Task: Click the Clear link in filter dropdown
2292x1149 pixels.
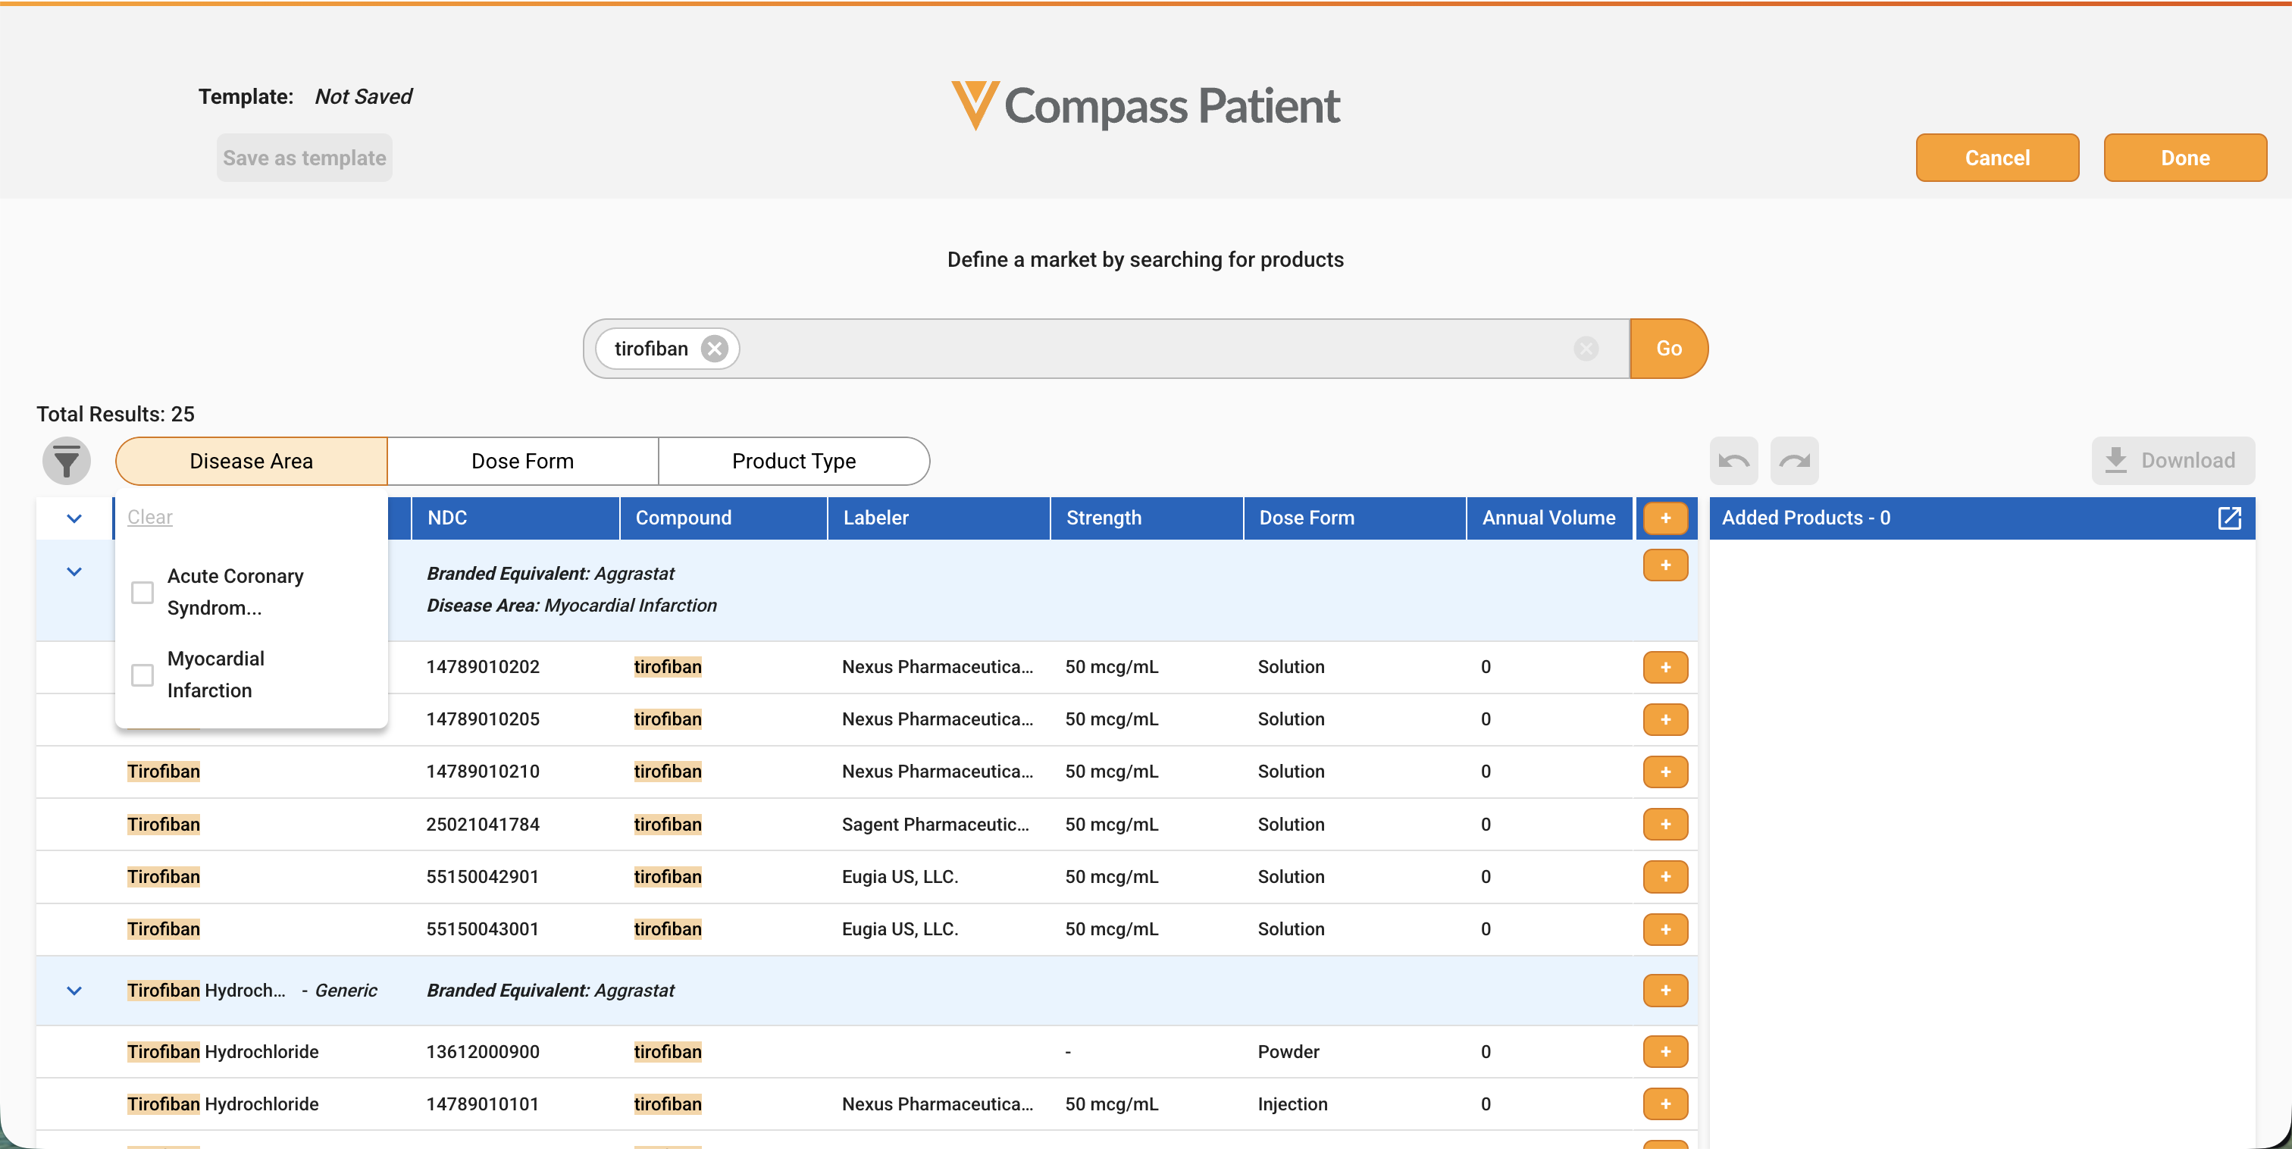Action: pyautogui.click(x=149, y=517)
